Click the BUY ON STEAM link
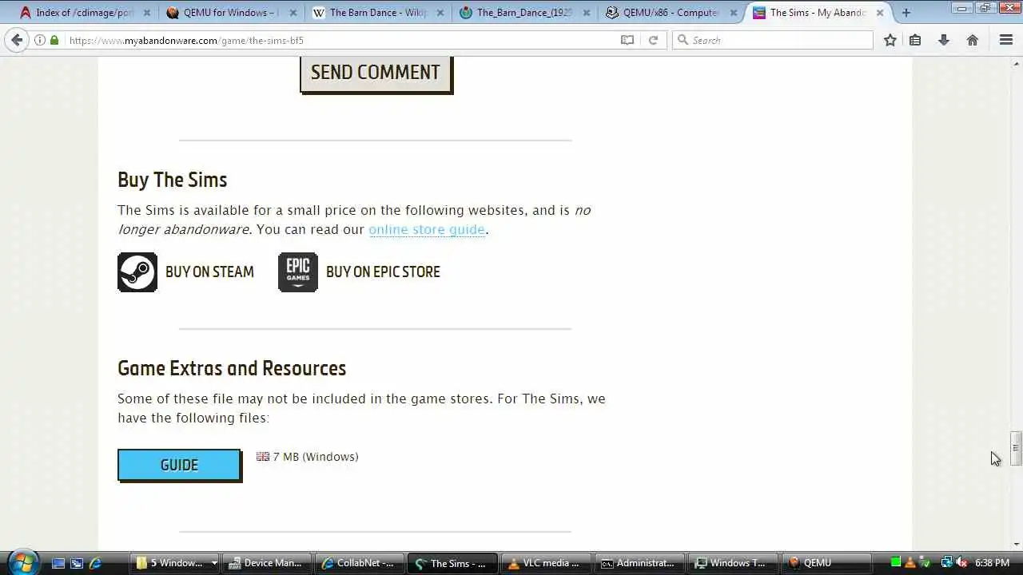The image size is (1023, 575). click(209, 272)
